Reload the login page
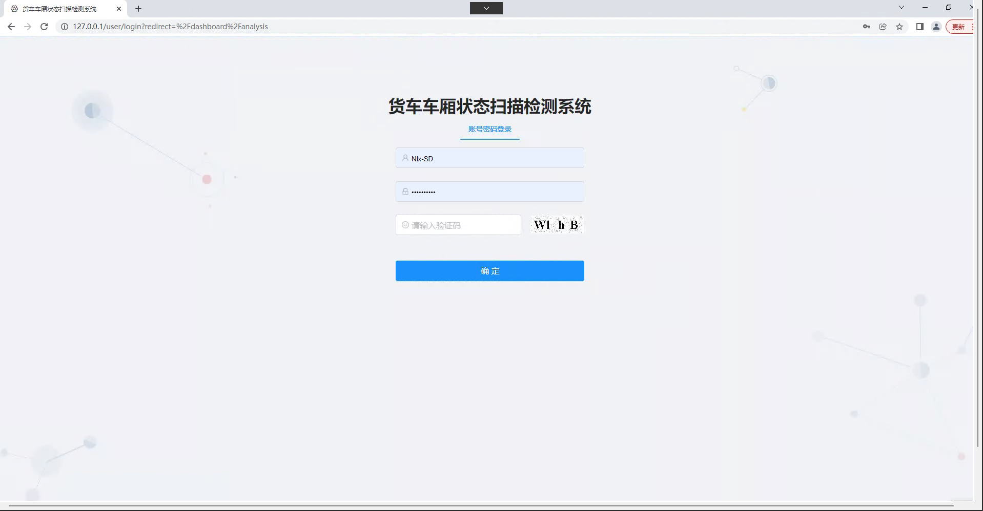983x511 pixels. point(44,27)
